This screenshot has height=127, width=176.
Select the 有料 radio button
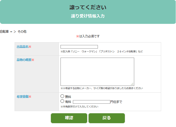pyautogui.click(x=62, y=101)
